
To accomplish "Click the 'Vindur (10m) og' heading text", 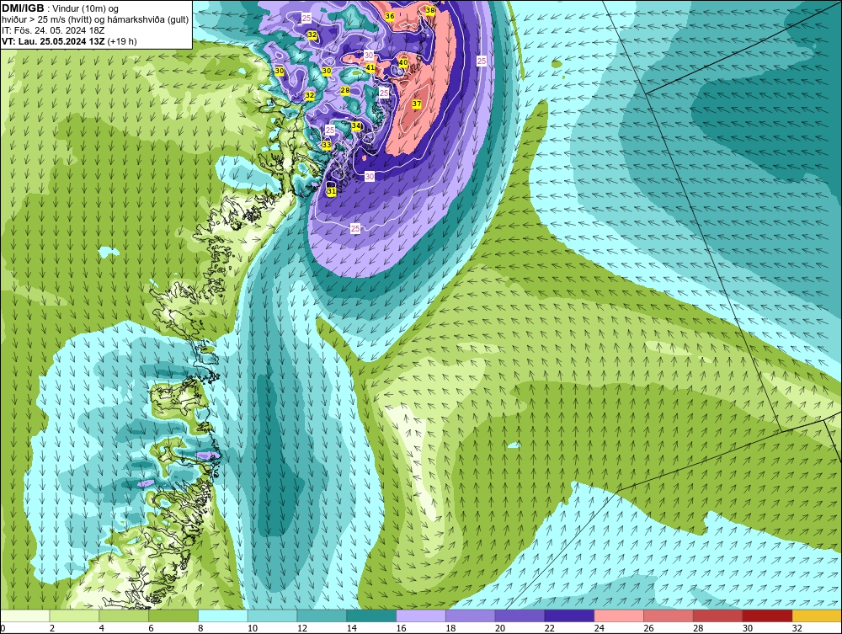I will (x=85, y=9).
